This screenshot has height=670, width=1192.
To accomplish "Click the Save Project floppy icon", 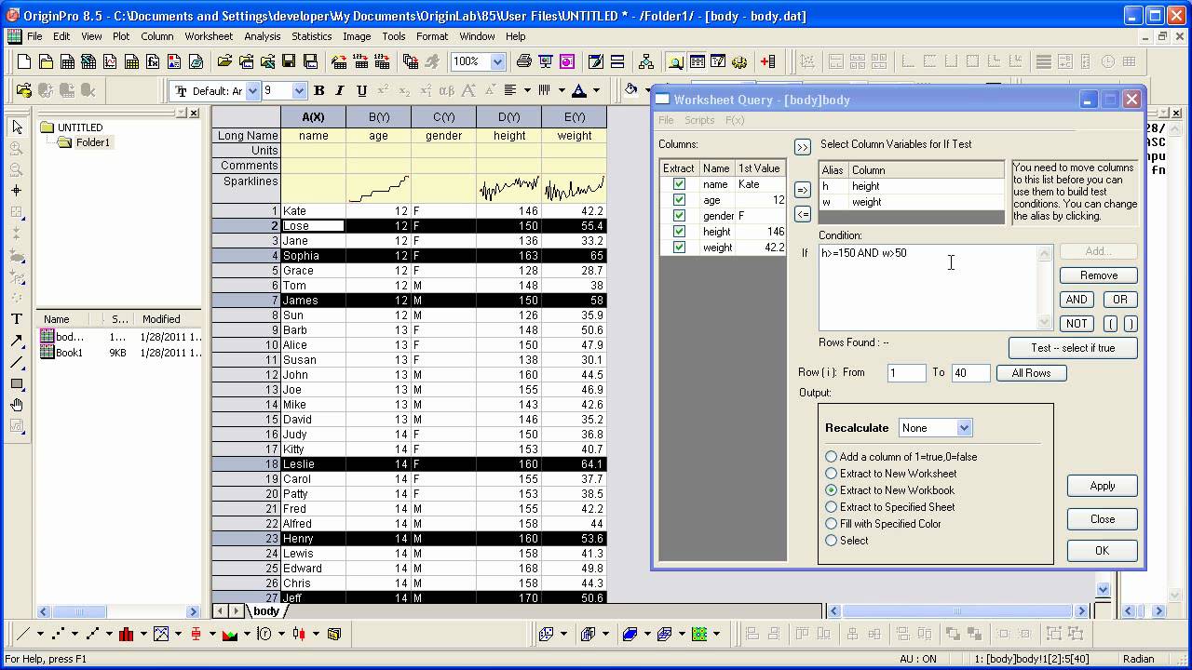I will pos(289,61).
